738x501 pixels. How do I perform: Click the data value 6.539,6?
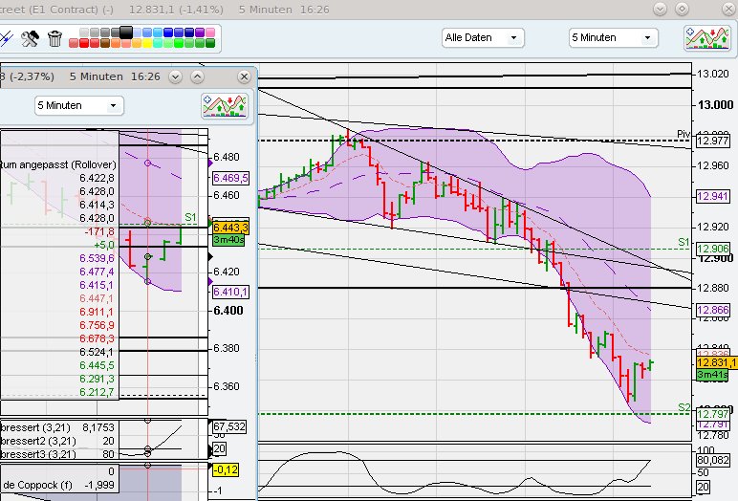coord(97,258)
